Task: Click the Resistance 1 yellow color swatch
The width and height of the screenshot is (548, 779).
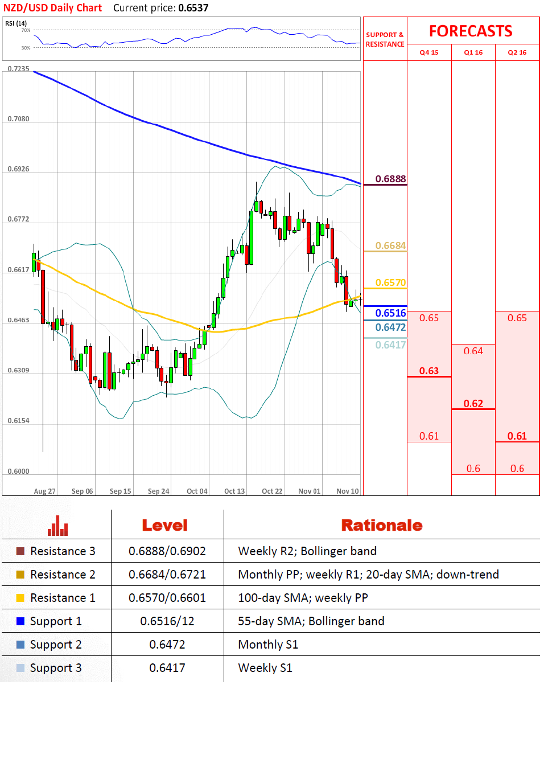Action: [x=20, y=598]
